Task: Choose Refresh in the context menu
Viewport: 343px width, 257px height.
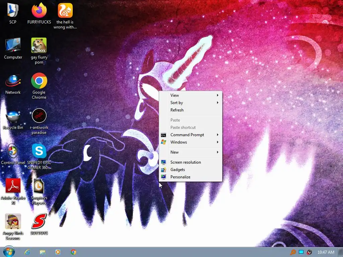Action: coord(191,110)
